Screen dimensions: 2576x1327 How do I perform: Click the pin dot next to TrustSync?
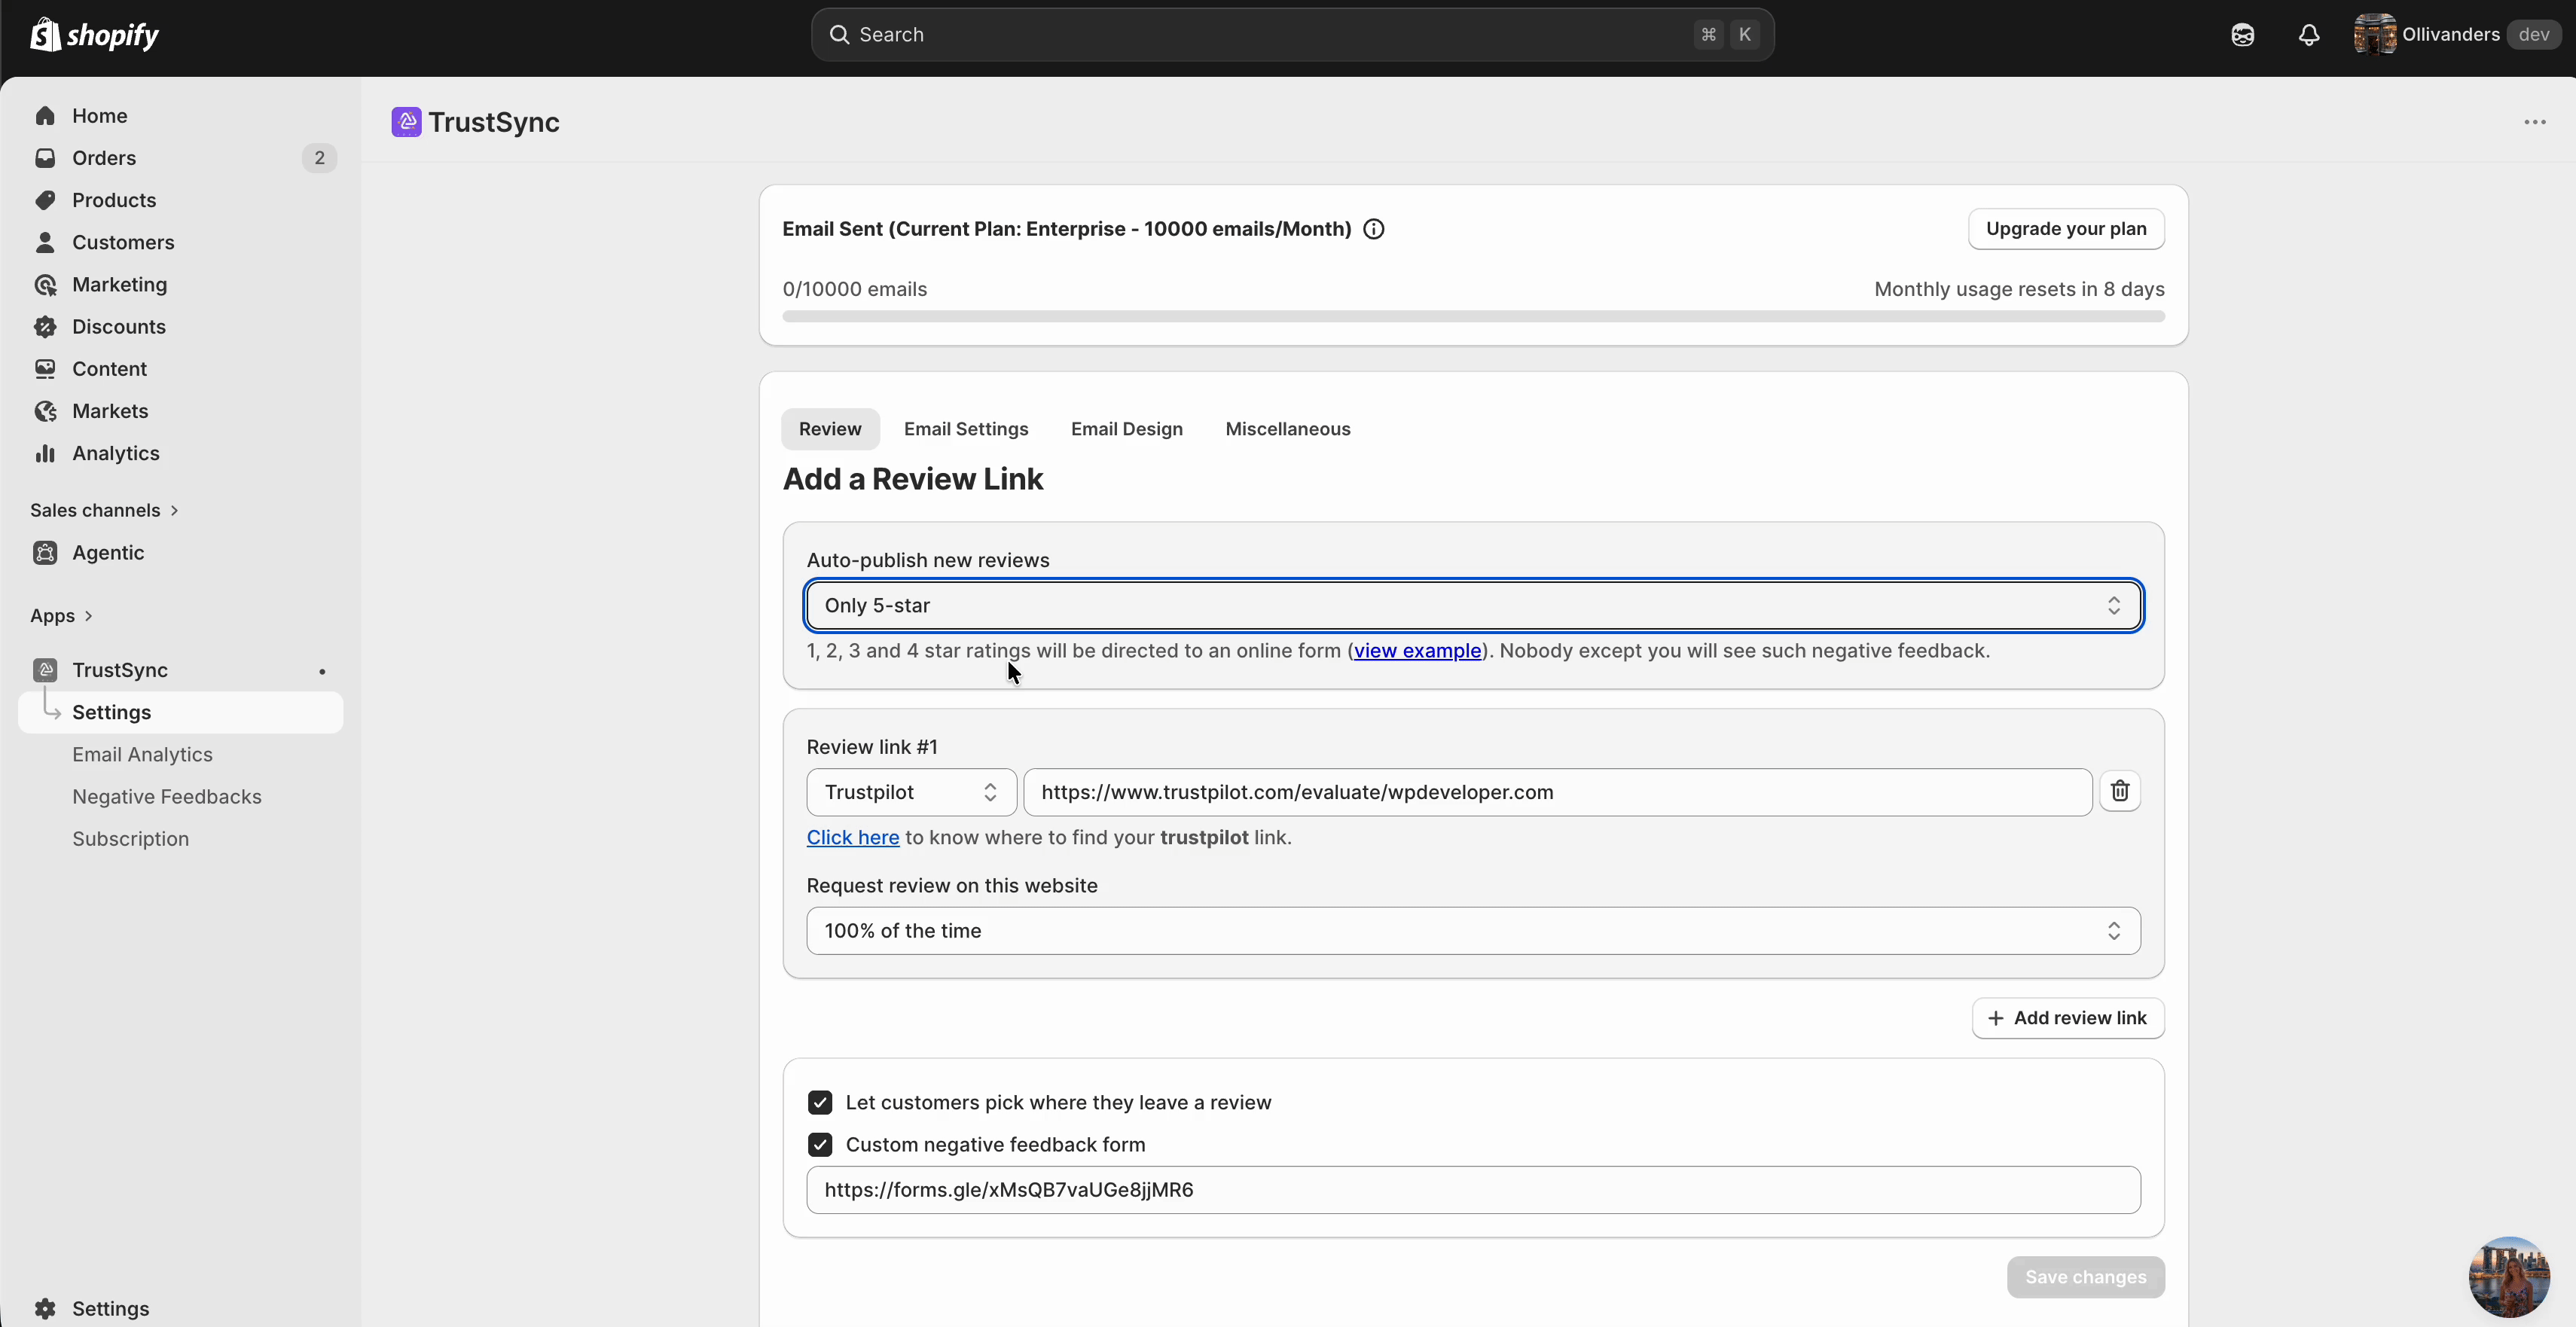[322, 671]
